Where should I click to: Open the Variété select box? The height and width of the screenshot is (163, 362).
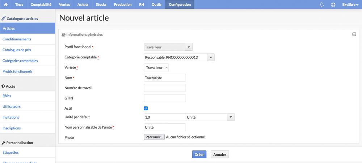(x=156, y=67)
